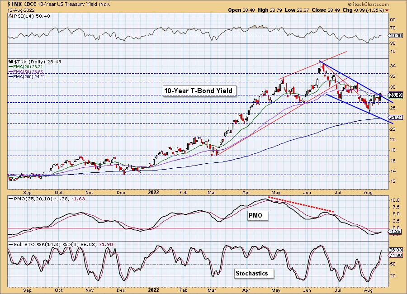Click the 18 level on price axis
The image size is (407, 294).
coord(393,150)
